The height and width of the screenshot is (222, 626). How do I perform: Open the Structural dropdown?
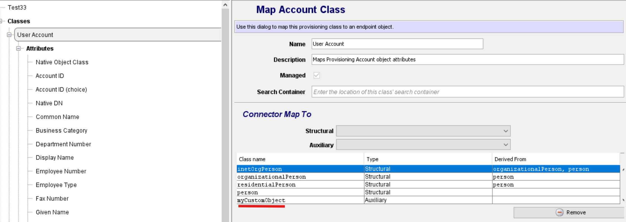point(423,131)
